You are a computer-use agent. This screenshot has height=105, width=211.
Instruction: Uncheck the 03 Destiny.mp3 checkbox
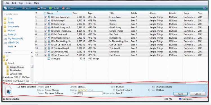pyautogui.click(x=46, y=24)
